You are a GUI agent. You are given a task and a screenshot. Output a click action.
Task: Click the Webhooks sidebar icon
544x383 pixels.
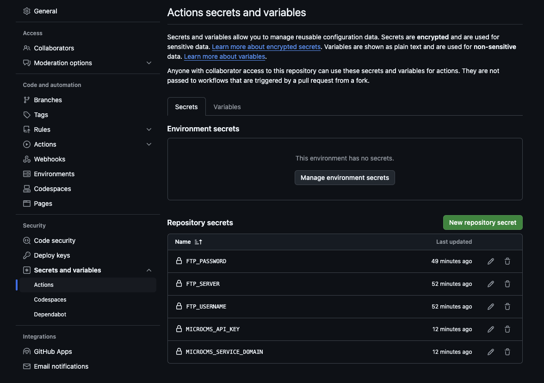[27, 159]
